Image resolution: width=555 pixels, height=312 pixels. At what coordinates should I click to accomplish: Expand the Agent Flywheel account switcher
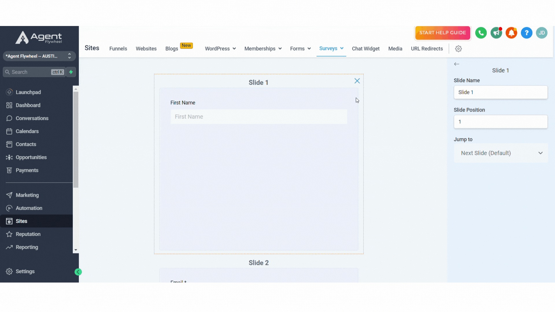[x=39, y=56]
